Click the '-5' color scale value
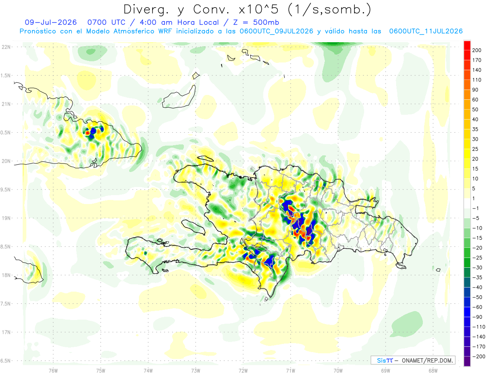The image size is (486, 376). (x=476, y=218)
